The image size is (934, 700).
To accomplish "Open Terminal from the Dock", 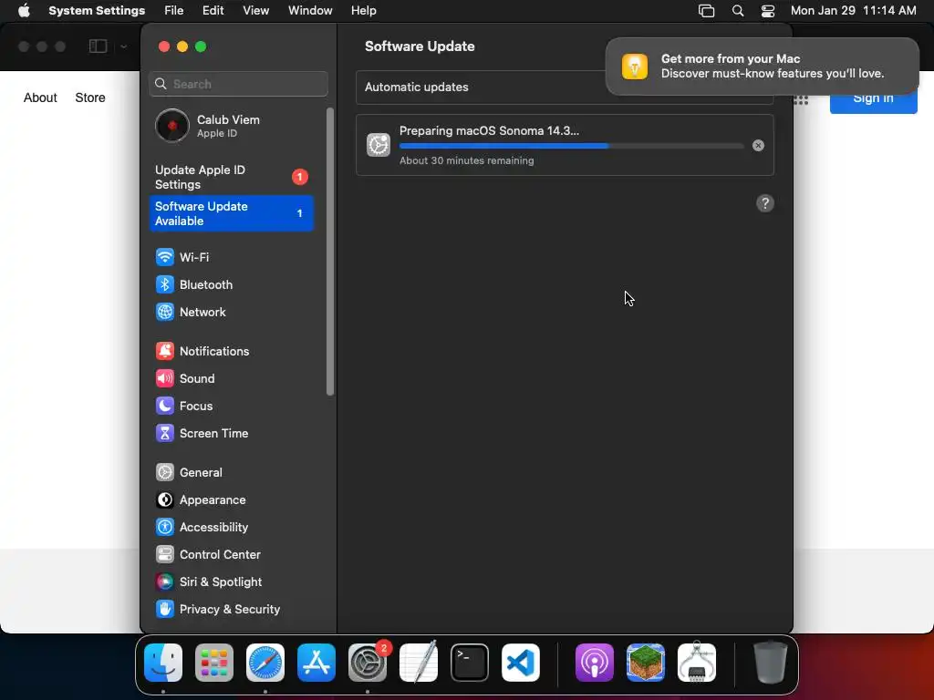I will 470,663.
